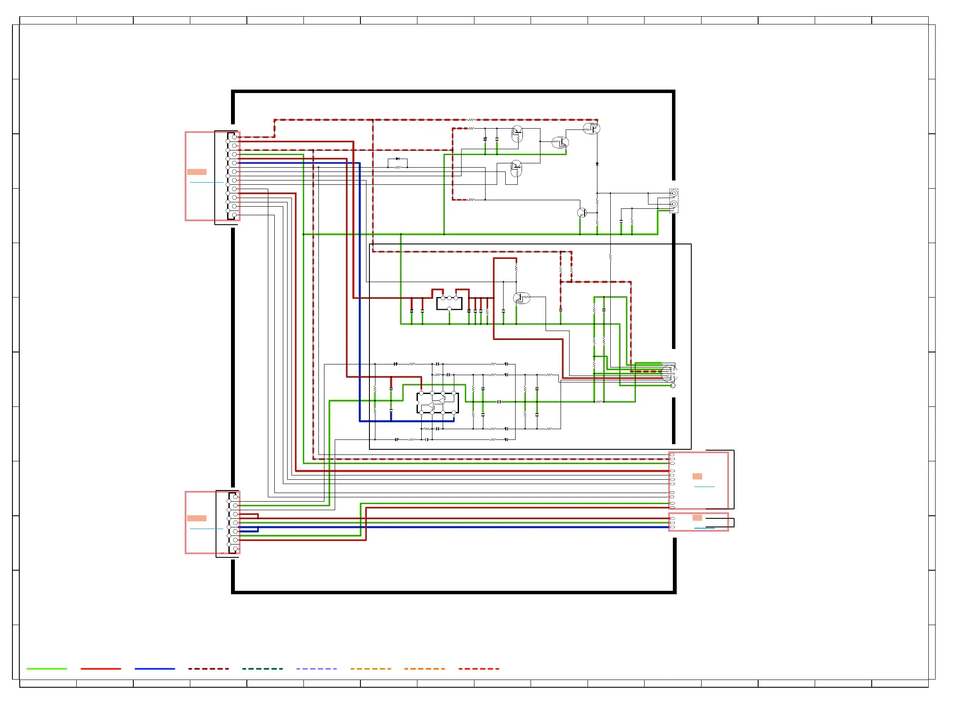972x722 pixels.
Task: Click orange label in large right connector box
Action: (x=697, y=476)
